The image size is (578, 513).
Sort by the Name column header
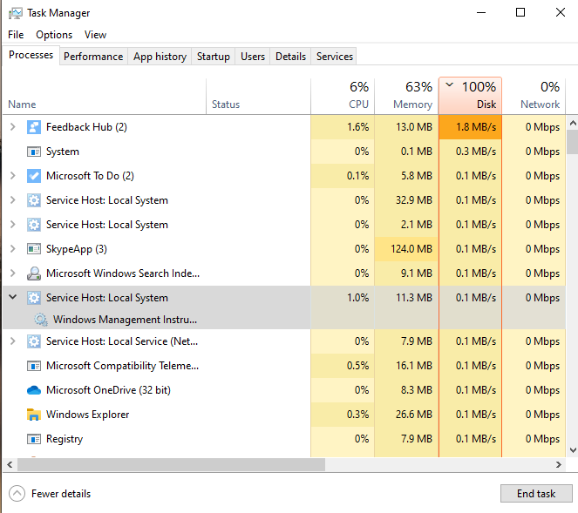point(105,96)
